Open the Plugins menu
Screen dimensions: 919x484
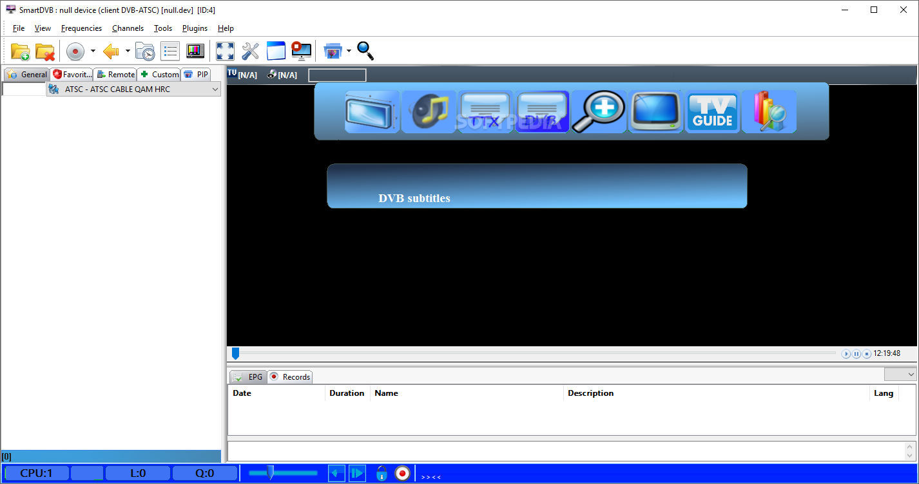click(x=195, y=28)
